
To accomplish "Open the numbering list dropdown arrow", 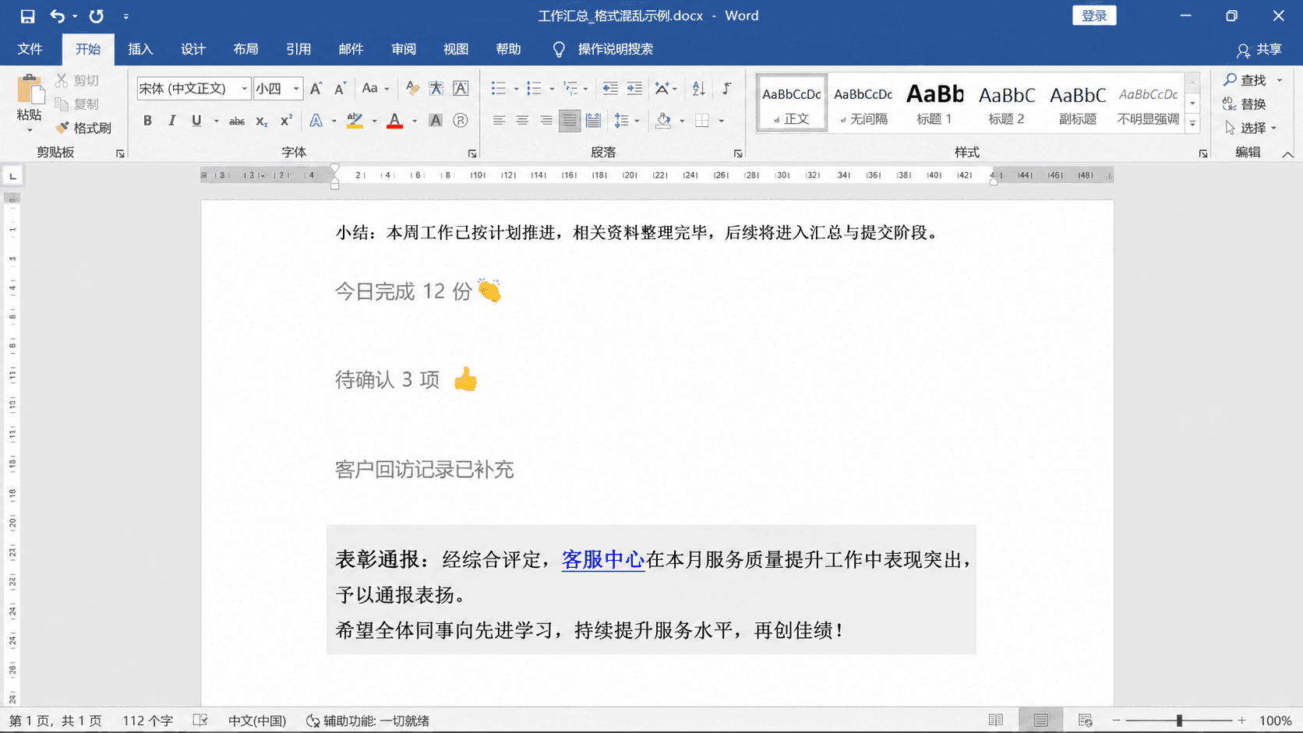I will click(x=552, y=88).
